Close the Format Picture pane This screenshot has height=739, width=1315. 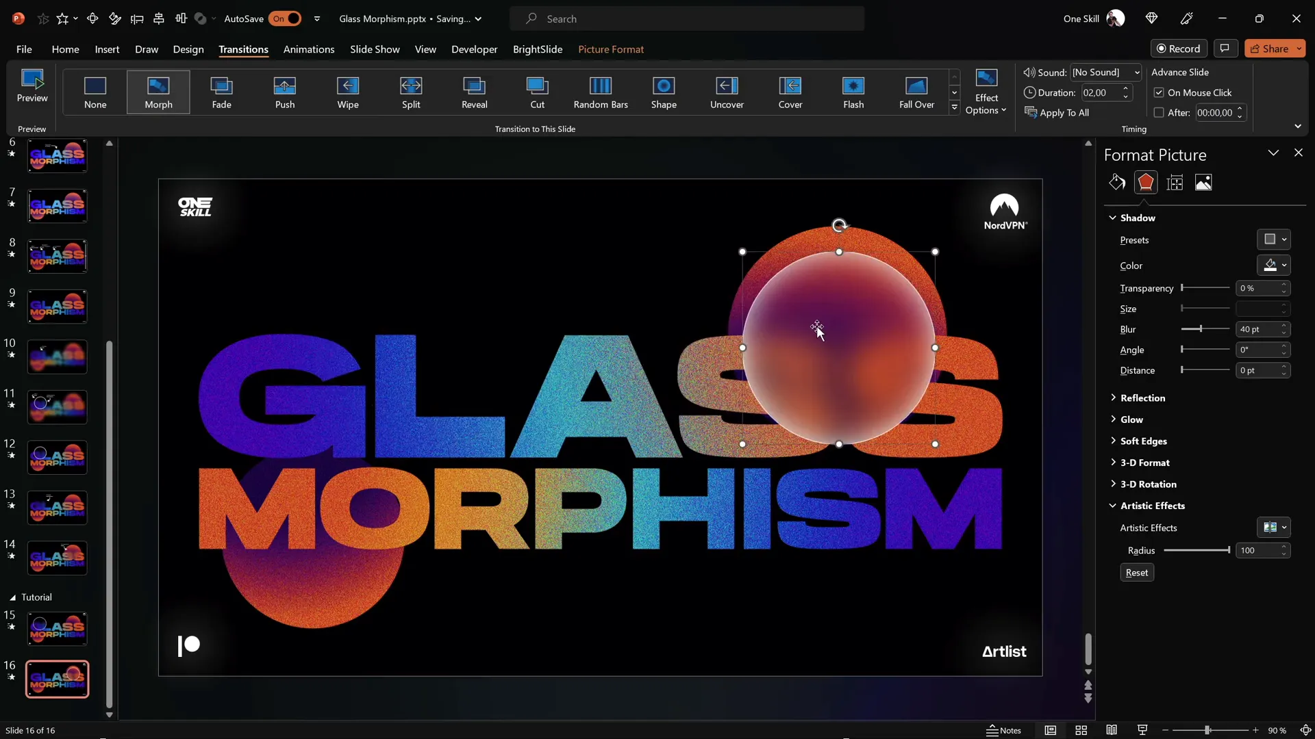1299,153
